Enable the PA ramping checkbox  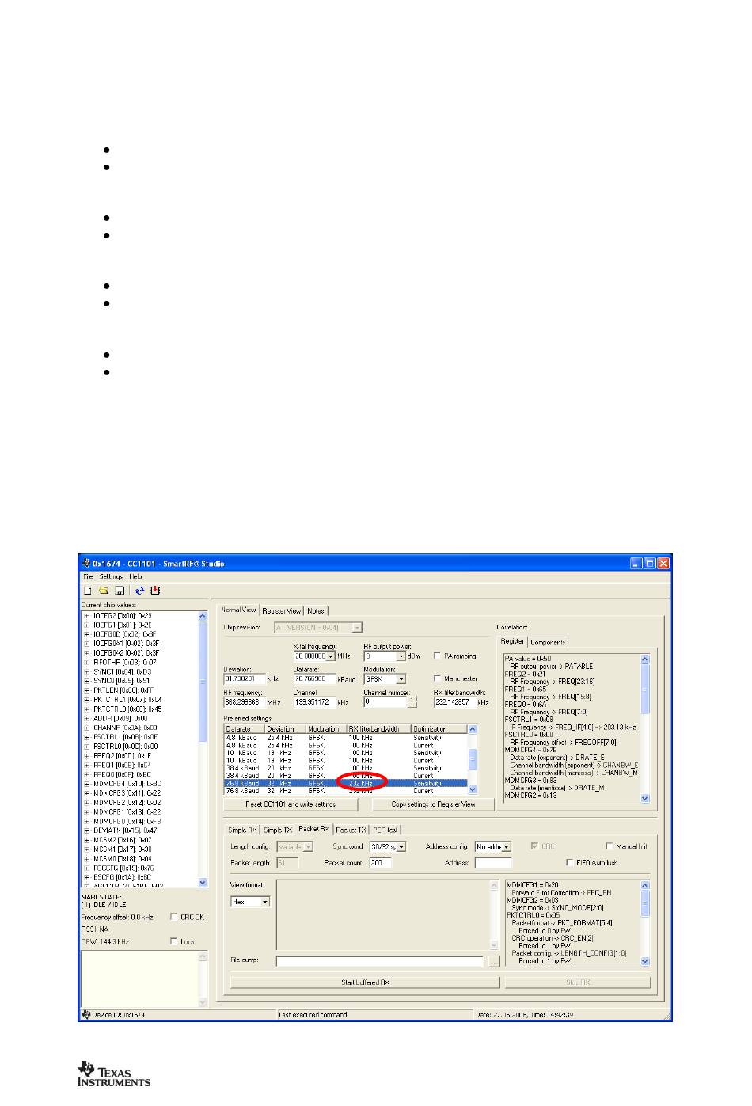point(438,656)
